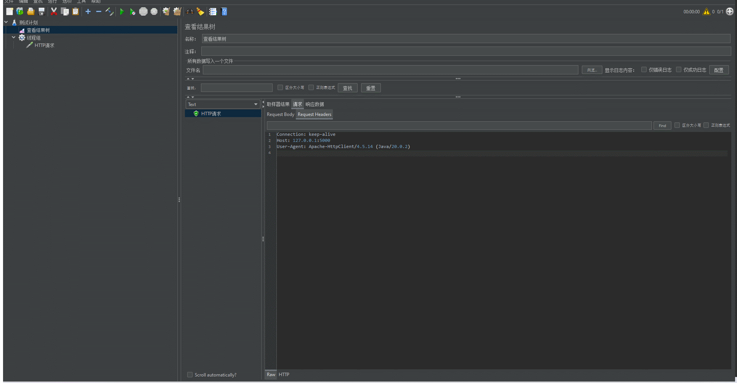Screen dimensions: 737x383
Task: Open the log viewer via warning triangle icon
Action: click(706, 11)
